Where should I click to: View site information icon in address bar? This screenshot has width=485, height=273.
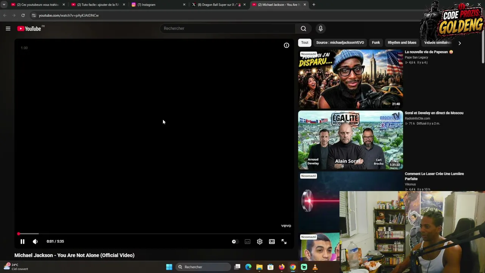click(34, 15)
